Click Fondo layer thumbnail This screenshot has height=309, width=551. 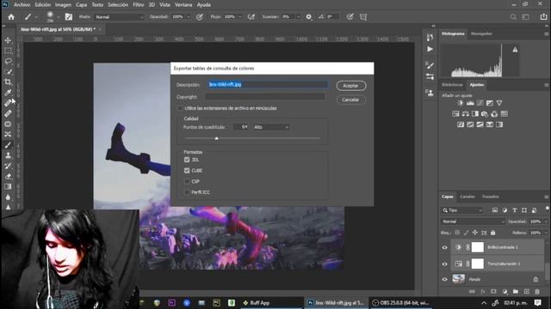[458, 279]
